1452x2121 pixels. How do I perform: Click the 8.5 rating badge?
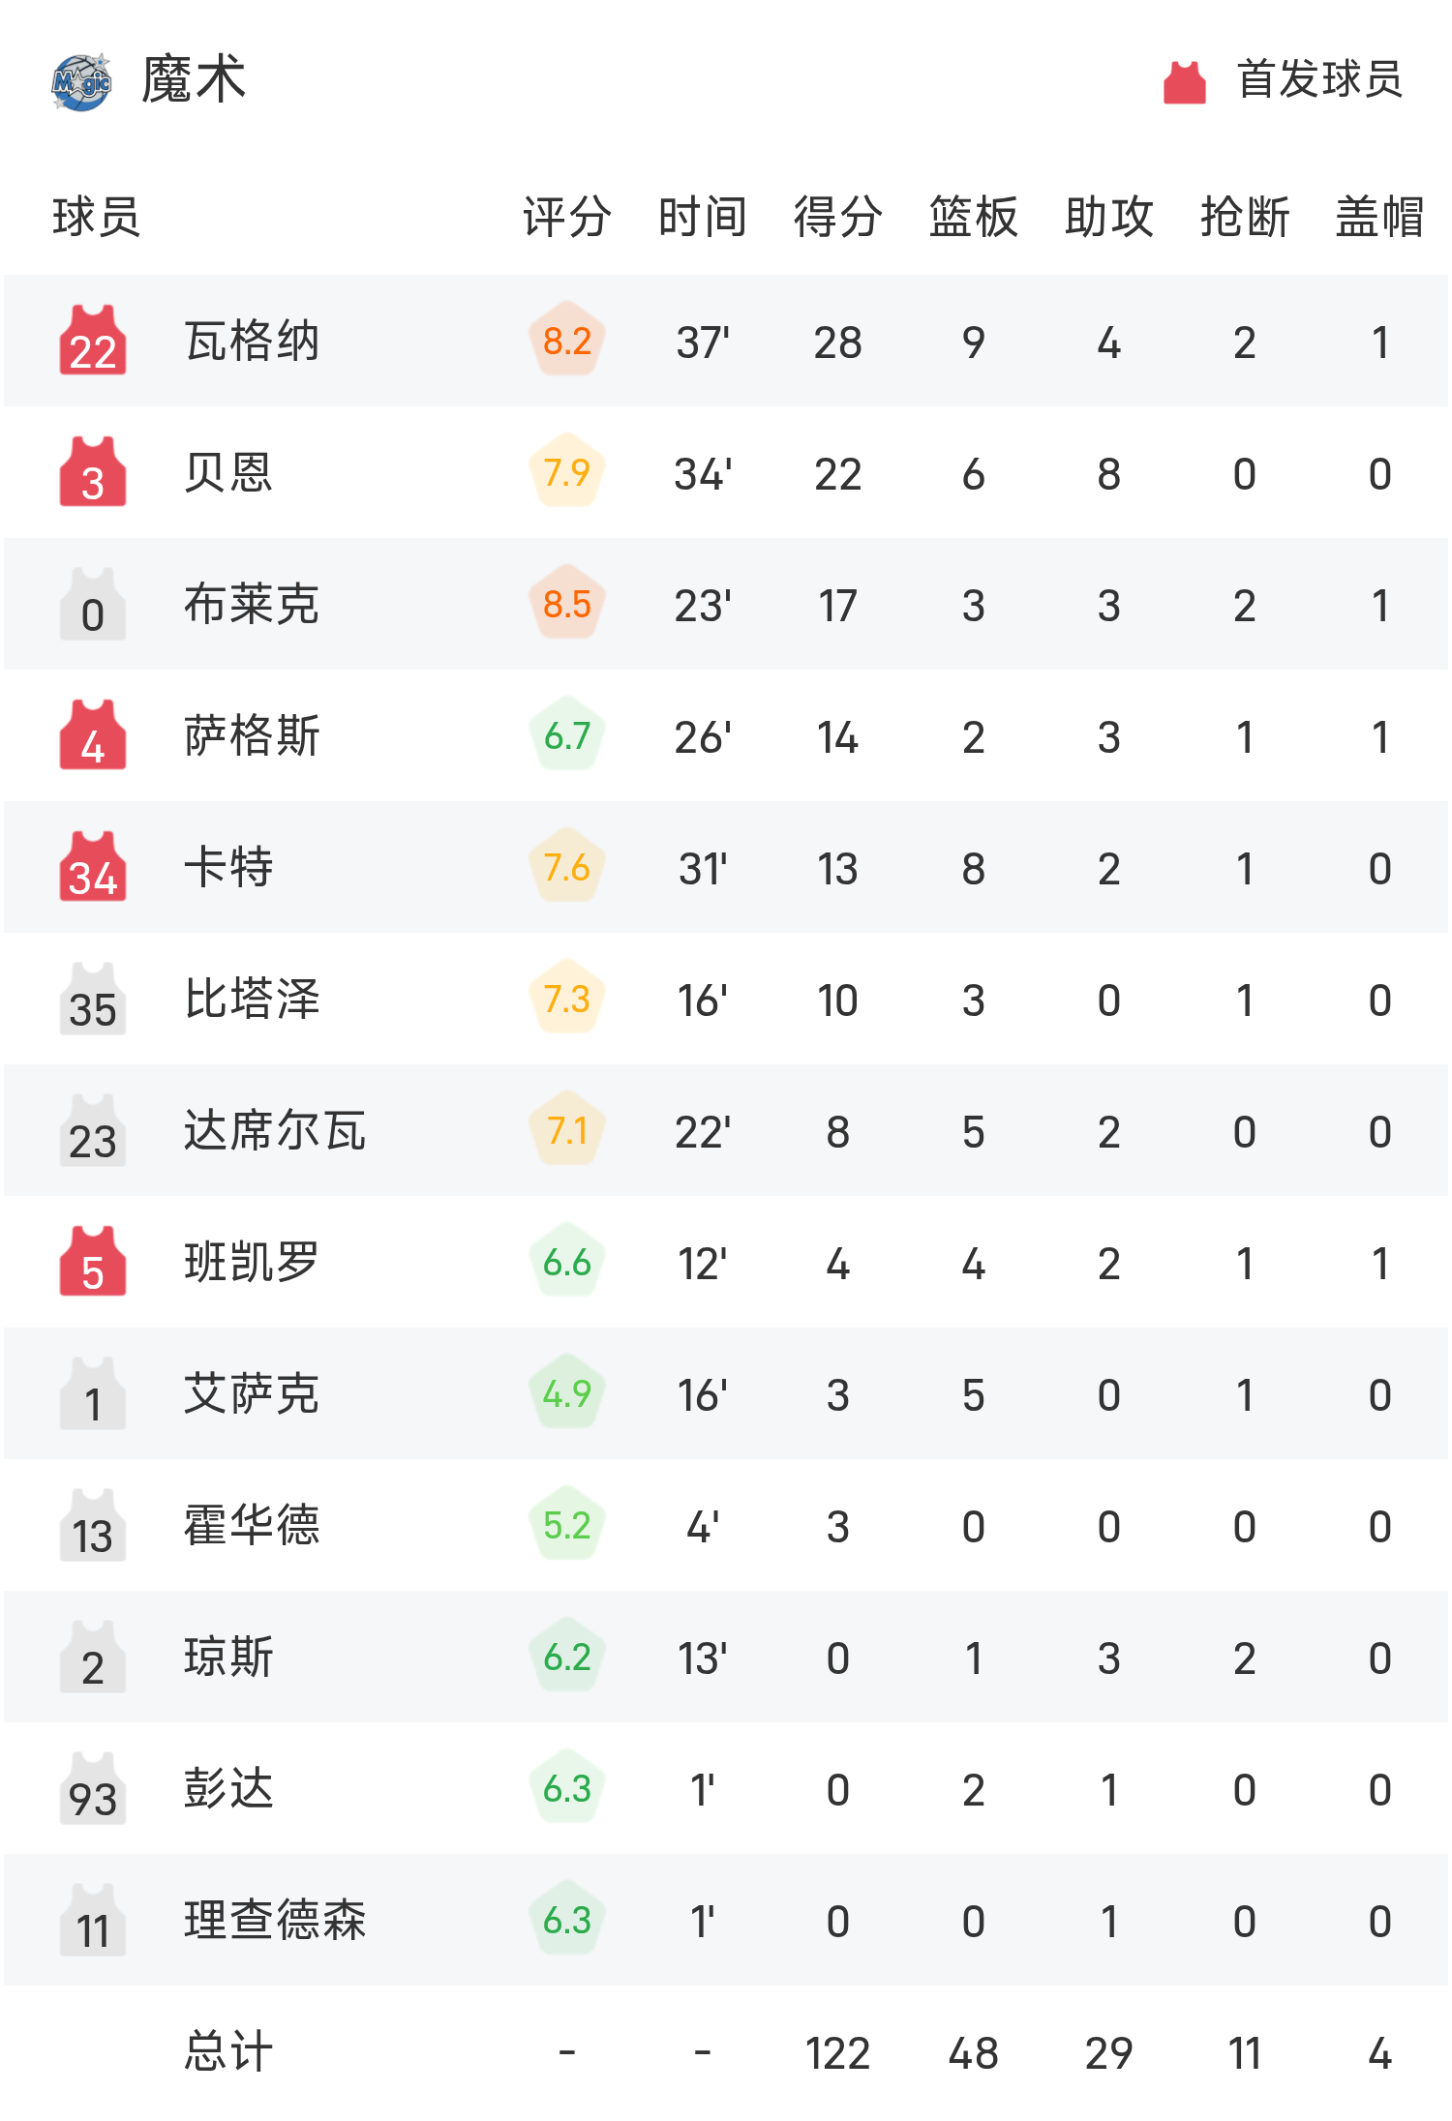pos(567,604)
